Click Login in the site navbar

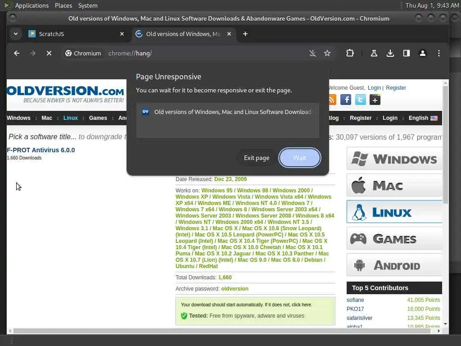[390, 118]
